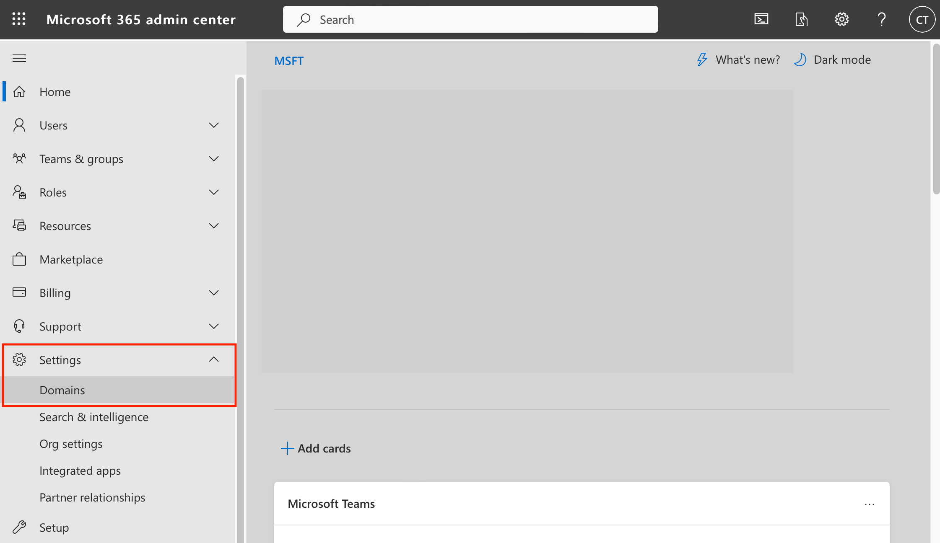The image size is (940, 543).
Task: Expand the Support chevron
Action: tap(214, 326)
